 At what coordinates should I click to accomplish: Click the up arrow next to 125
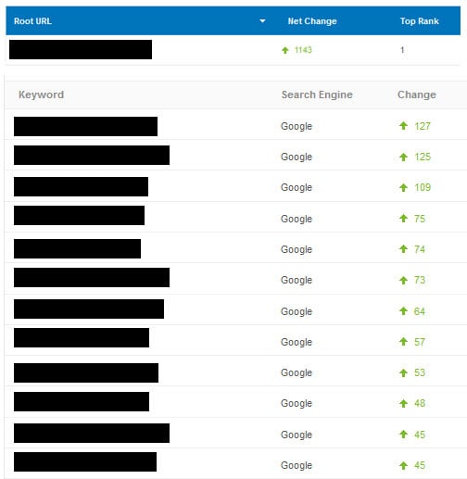tap(403, 157)
